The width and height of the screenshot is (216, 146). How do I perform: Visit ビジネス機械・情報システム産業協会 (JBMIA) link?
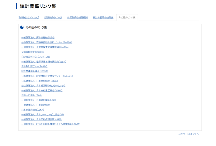51,124
